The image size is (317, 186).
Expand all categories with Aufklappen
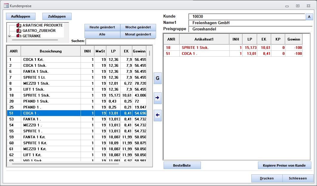coord(21,16)
